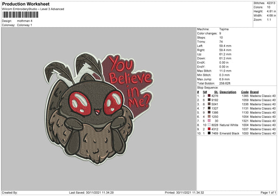
Task: Click the 'Created By:' footer label
Action: click(x=10, y=192)
